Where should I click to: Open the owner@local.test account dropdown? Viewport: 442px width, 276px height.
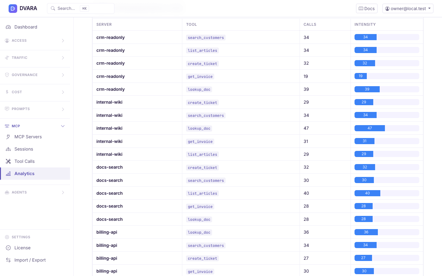click(408, 9)
